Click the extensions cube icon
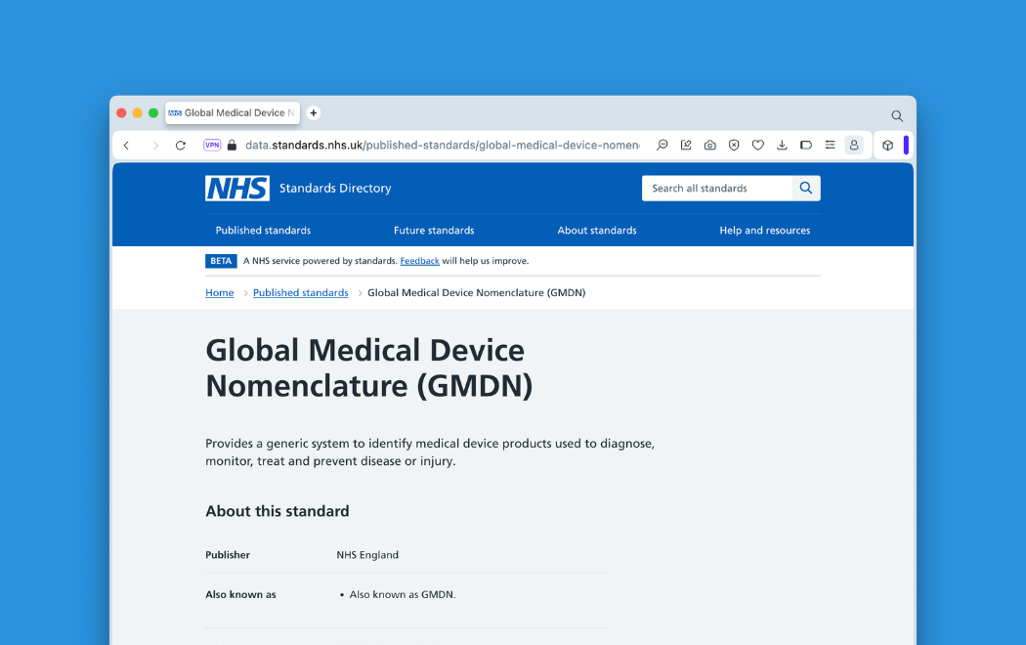The image size is (1026, 645). coord(887,145)
